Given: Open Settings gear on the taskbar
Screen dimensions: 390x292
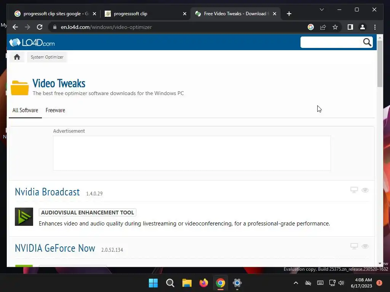Looking at the screenshot, I should 237,283.
